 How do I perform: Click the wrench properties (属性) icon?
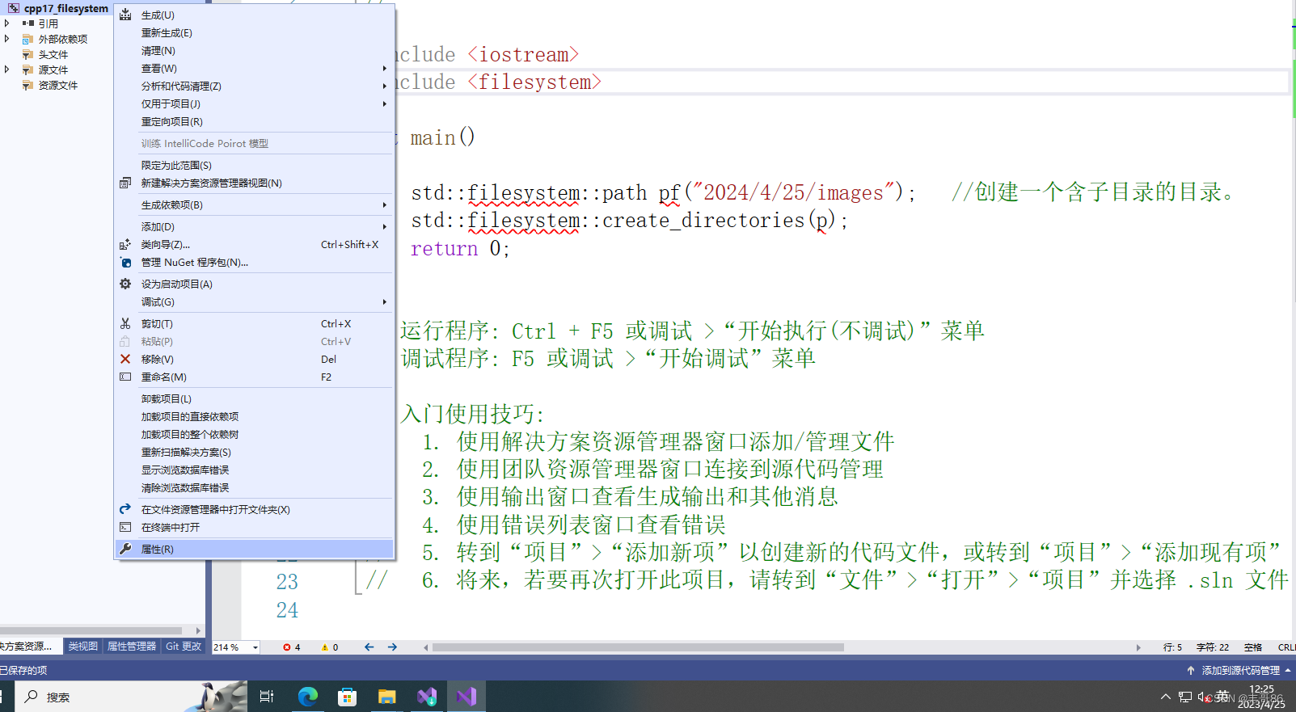point(125,549)
